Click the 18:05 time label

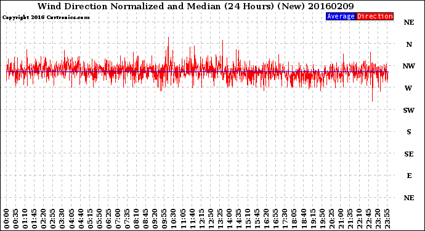(x=294, y=219)
